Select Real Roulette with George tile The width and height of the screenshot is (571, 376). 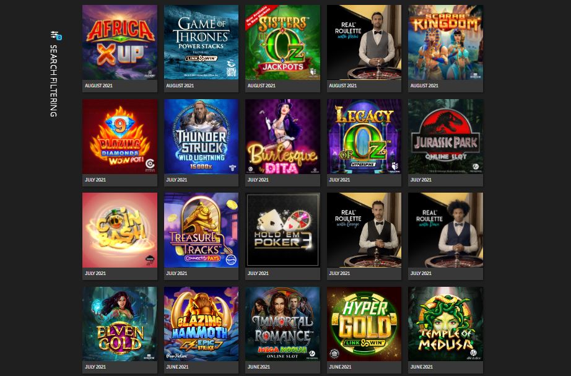[364, 230]
